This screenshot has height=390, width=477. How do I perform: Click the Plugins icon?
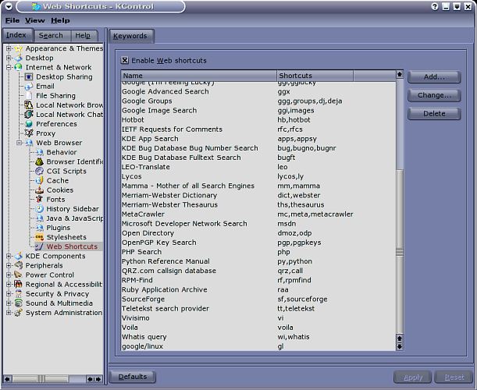39,228
